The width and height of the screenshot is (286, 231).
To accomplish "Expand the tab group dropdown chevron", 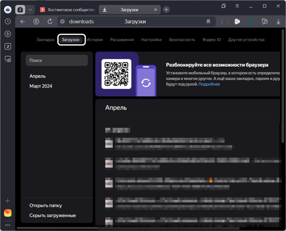I will tap(30, 10).
